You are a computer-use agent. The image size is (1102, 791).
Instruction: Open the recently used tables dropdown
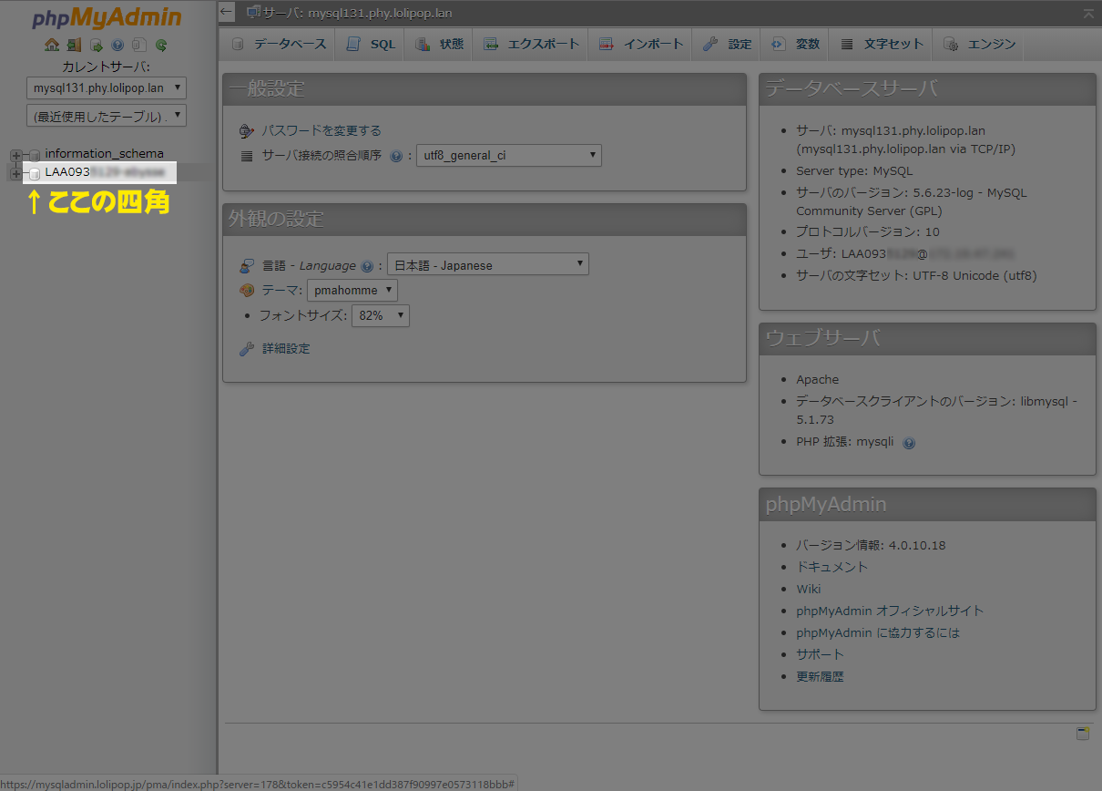point(107,116)
